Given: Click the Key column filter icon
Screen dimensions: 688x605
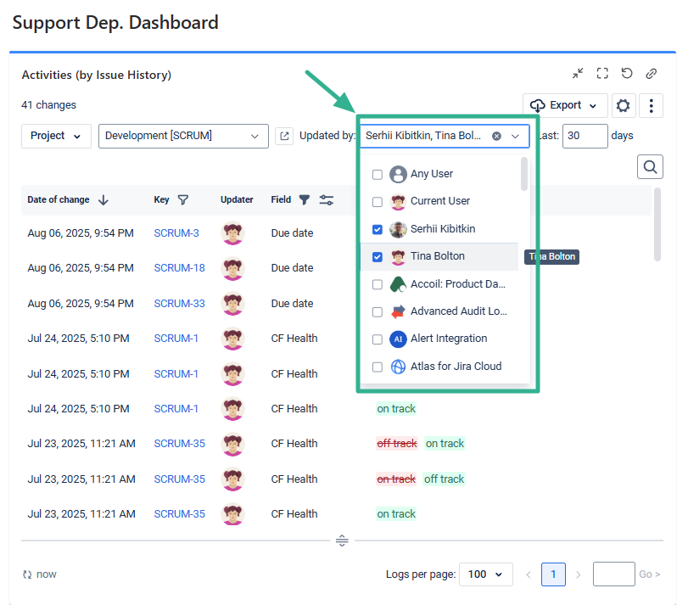Looking at the screenshot, I should pyautogui.click(x=183, y=200).
